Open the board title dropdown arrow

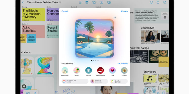(60, 2)
